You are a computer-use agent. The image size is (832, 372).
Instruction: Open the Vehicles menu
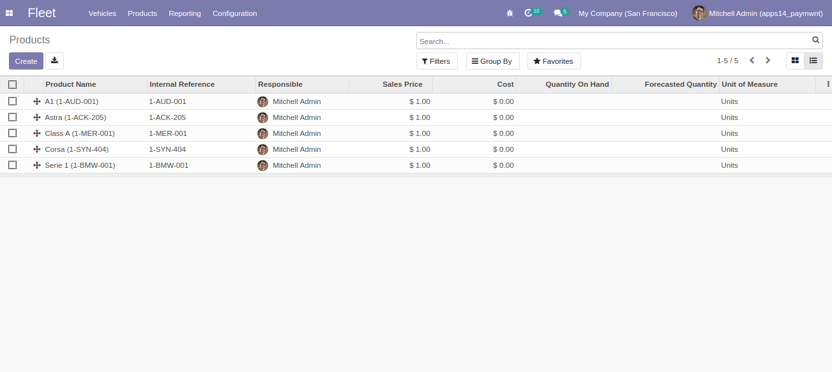click(x=102, y=13)
